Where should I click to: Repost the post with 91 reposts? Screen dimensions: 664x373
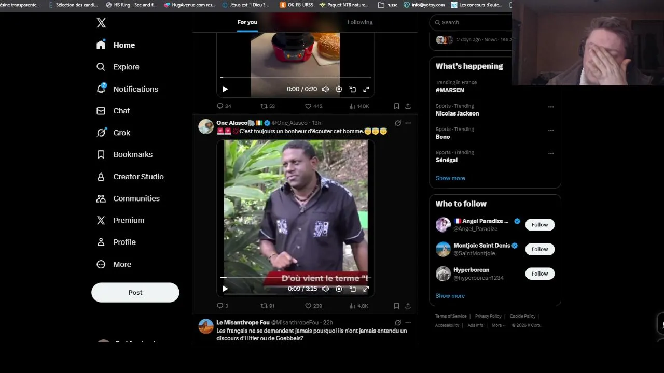[x=268, y=306]
